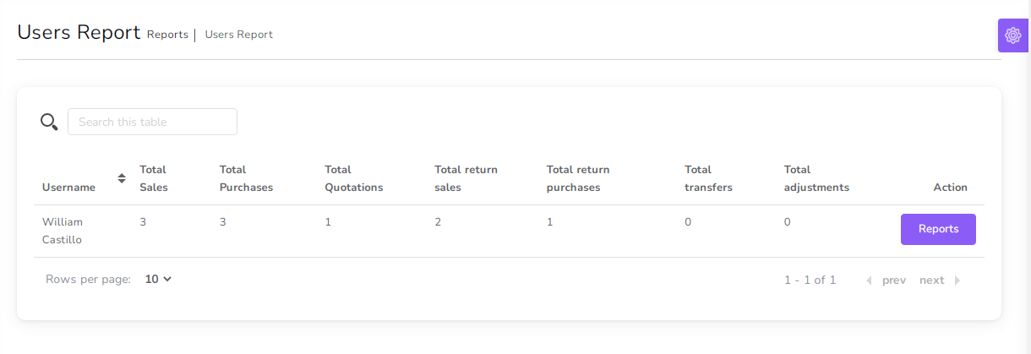This screenshot has width=1031, height=354.
Task: Click the magnifier search icon
Action: 49,122
